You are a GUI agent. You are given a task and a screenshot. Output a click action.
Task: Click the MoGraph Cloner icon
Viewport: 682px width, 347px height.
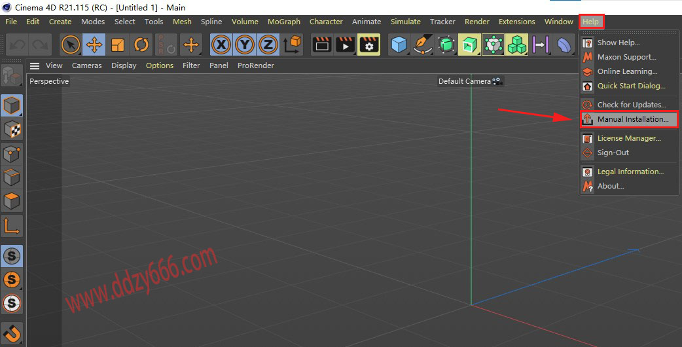516,45
